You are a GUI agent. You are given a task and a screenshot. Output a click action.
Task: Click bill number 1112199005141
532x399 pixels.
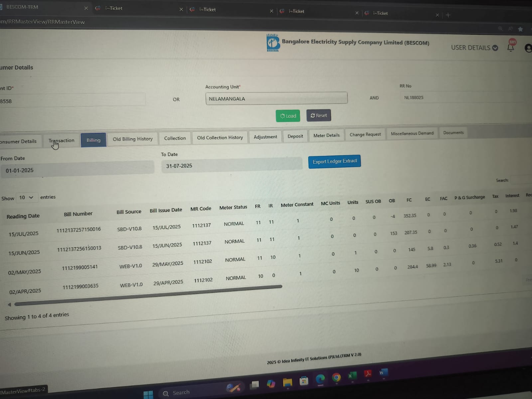pyautogui.click(x=80, y=267)
